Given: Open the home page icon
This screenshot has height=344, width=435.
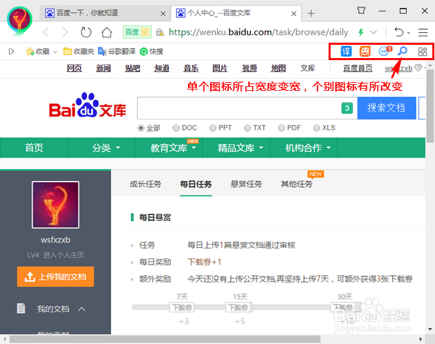Looking at the screenshot, I should coord(106,32).
